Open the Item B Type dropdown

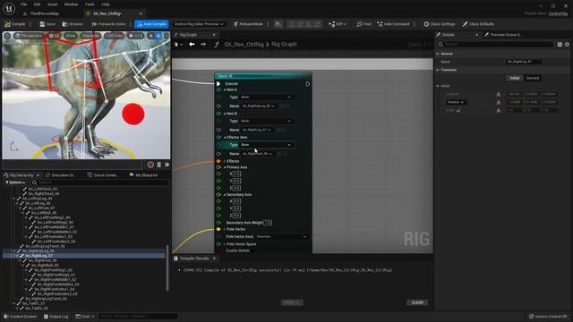pyautogui.click(x=266, y=121)
